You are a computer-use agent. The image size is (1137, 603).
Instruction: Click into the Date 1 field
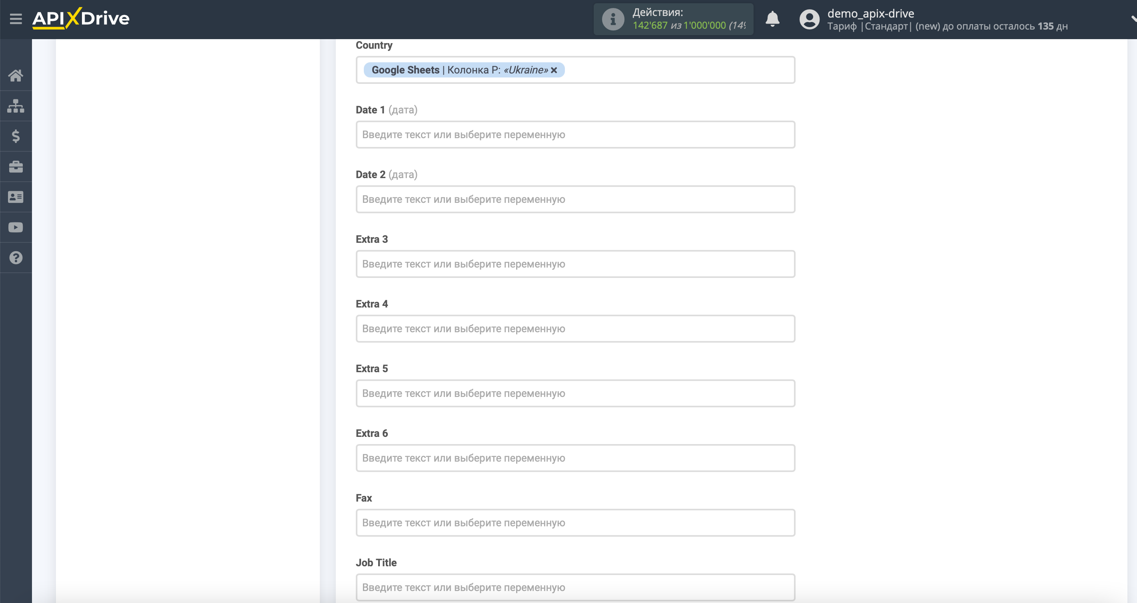pos(576,135)
